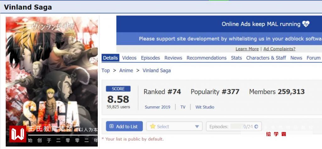Open the Summer 2019 season link

(157, 107)
